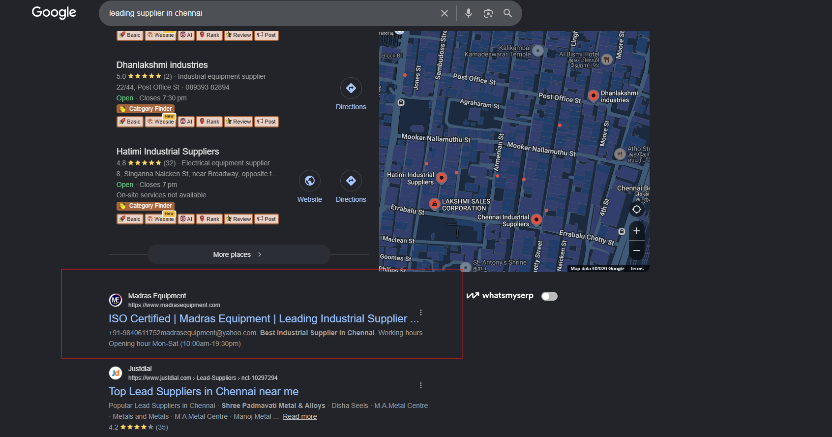Click Hatimi Industrial Suppliers map pin
Image resolution: width=832 pixels, height=437 pixels.
coord(442,178)
